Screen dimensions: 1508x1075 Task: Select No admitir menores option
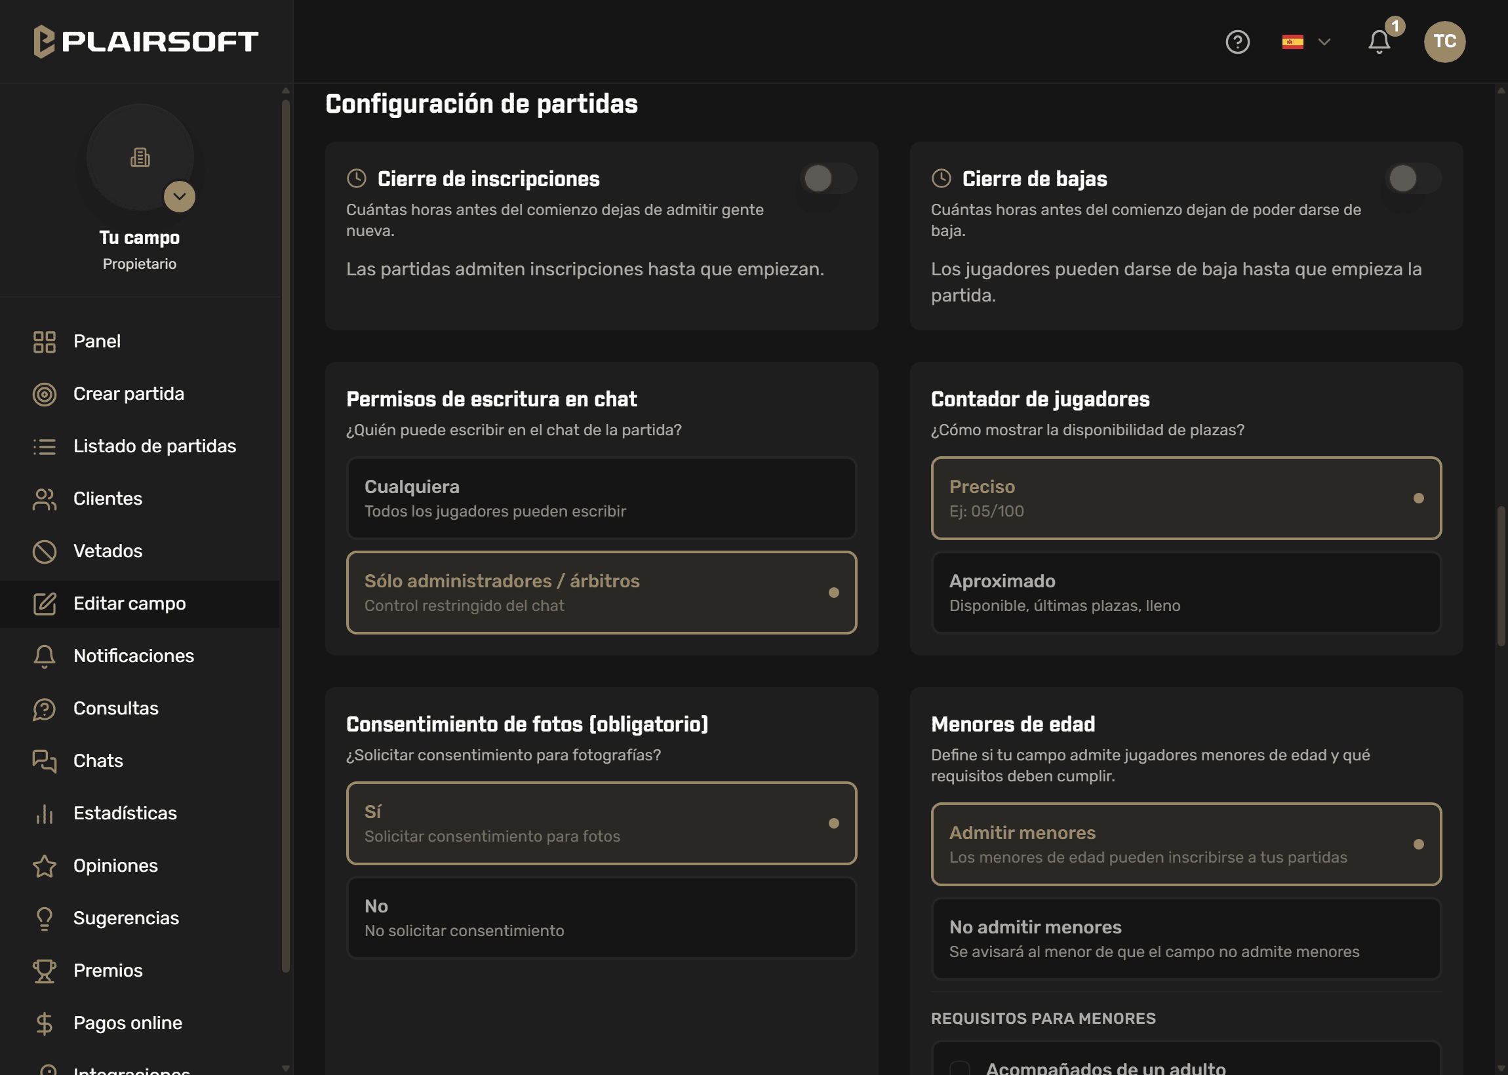[x=1185, y=938]
